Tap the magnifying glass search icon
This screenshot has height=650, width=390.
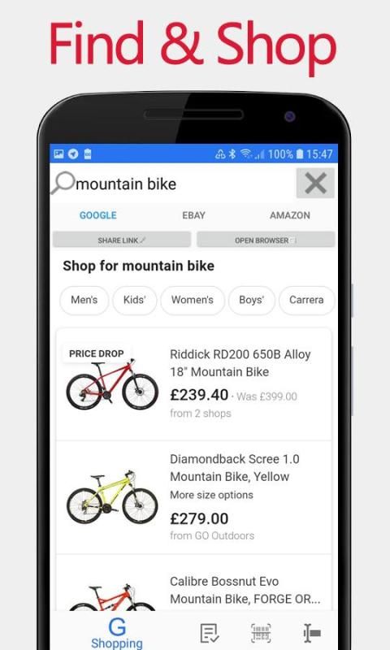coord(63,183)
